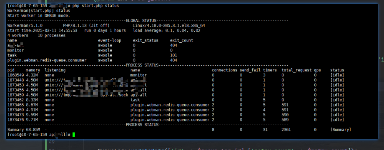Viewport: 384px width, 150px height.
Task: Select the "Workerman/5.1.0" version text
Action: 25,26
